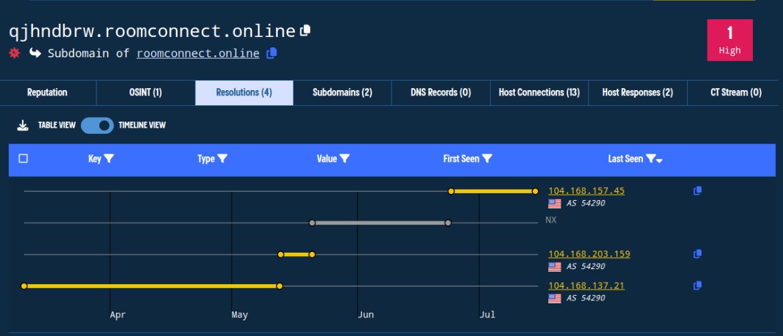This screenshot has height=336, width=783.
Task: Open the Reputation tab
Action: (x=47, y=92)
